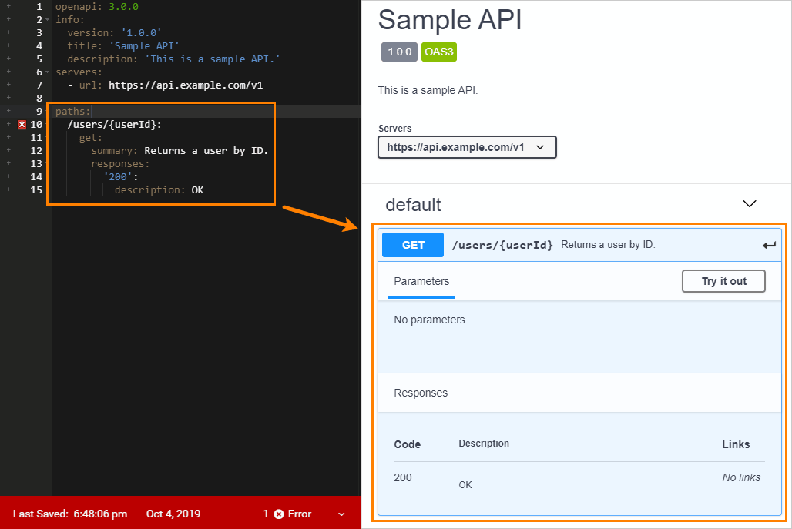
Task: Click the error circle icon in the status bar
Action: point(277,514)
